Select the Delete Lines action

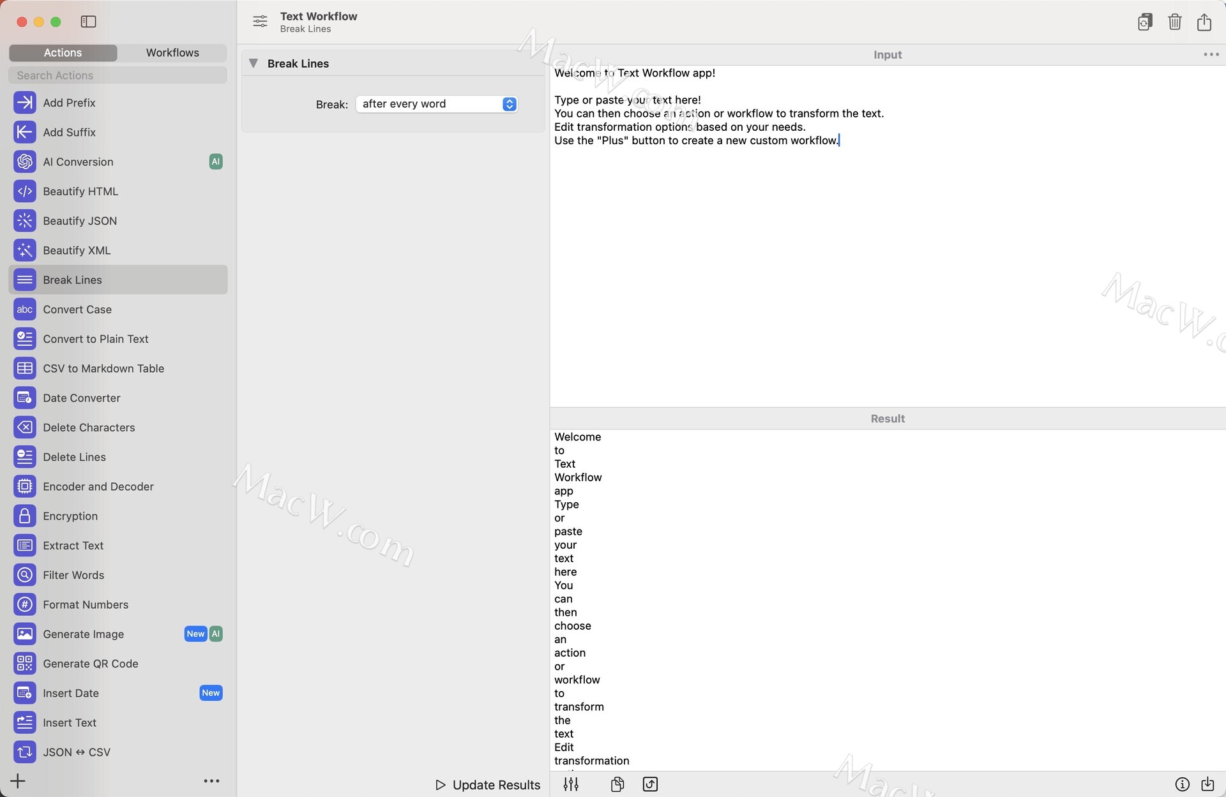[x=118, y=457]
